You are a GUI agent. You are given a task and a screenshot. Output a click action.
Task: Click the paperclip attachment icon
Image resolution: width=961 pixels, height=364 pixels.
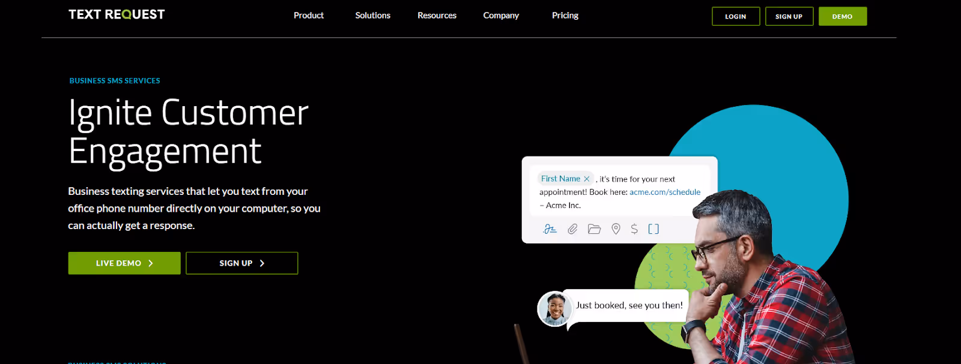point(572,229)
